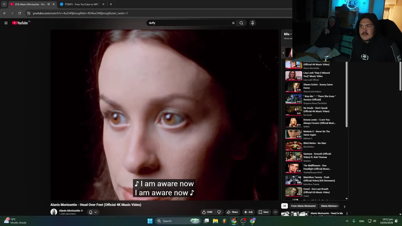
Task: Play the Kiss Me Sixpence None The Richer video
Action: [x=315, y=99]
